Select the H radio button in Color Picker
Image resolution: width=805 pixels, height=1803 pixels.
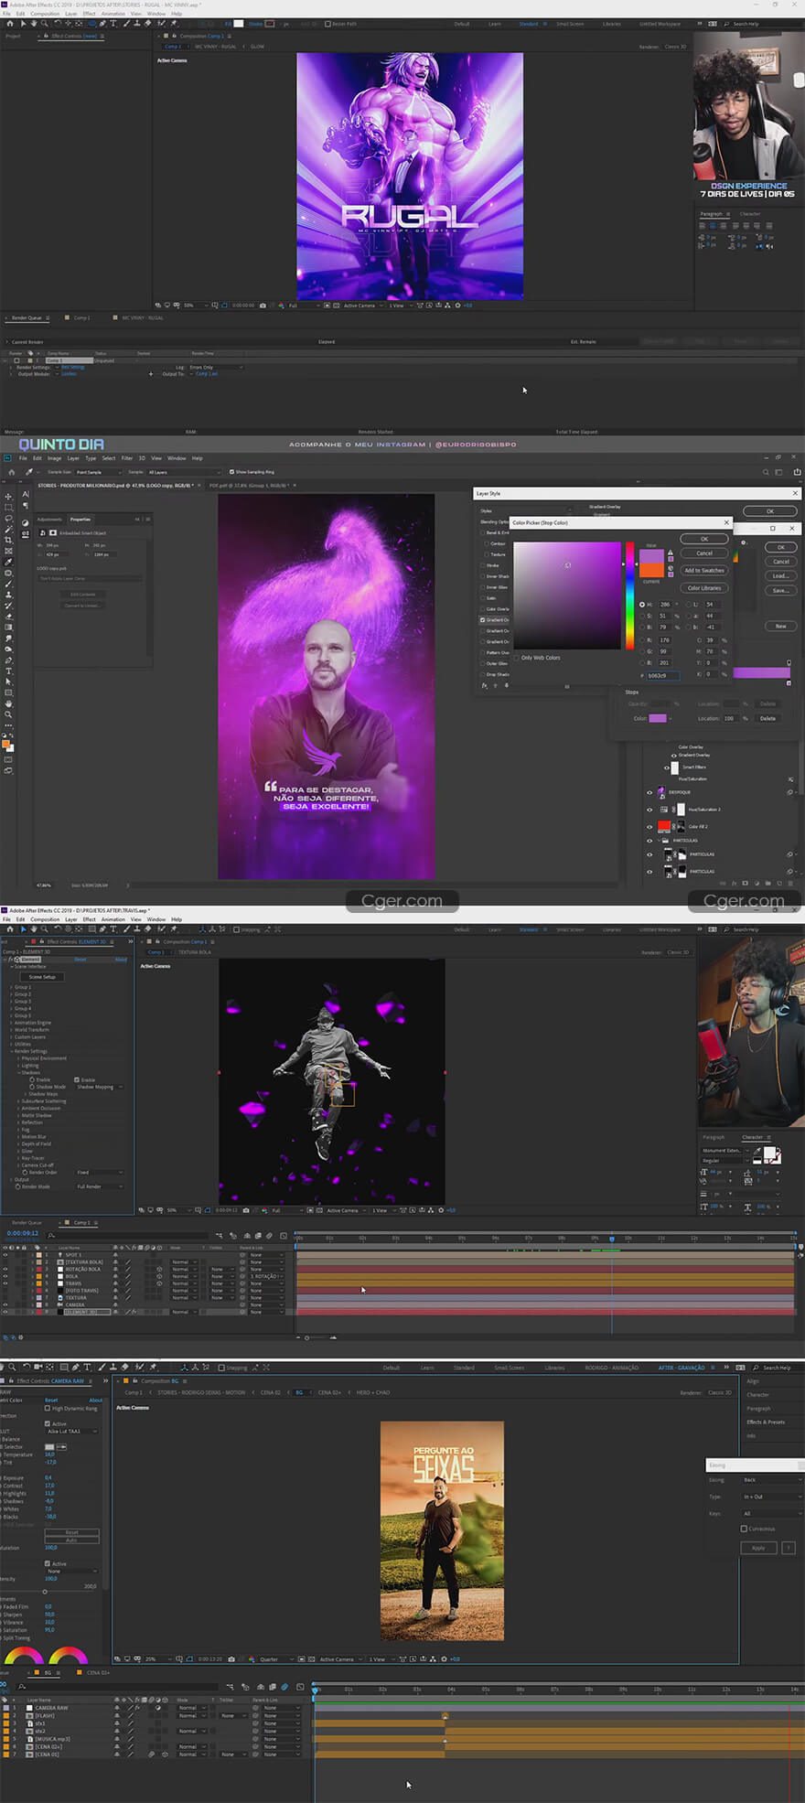641,605
